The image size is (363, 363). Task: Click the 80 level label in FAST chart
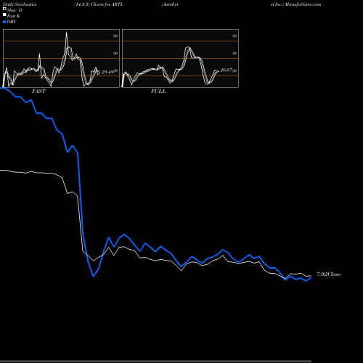pos(115,36)
